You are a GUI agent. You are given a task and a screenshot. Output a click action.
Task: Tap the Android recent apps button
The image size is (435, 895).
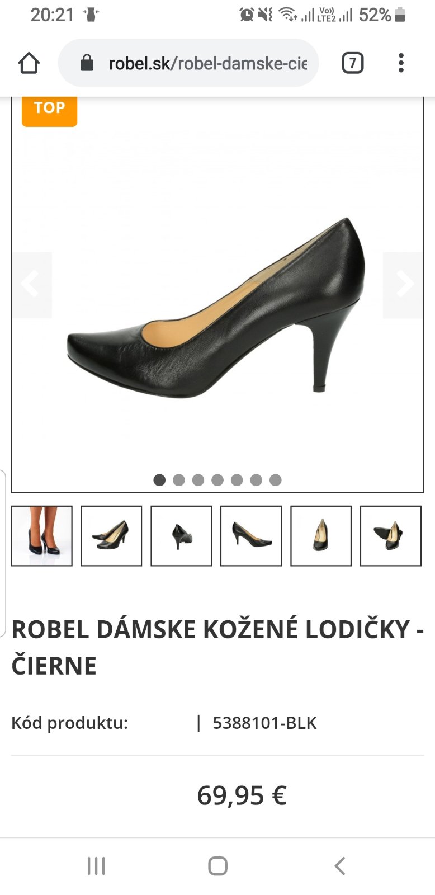click(96, 866)
